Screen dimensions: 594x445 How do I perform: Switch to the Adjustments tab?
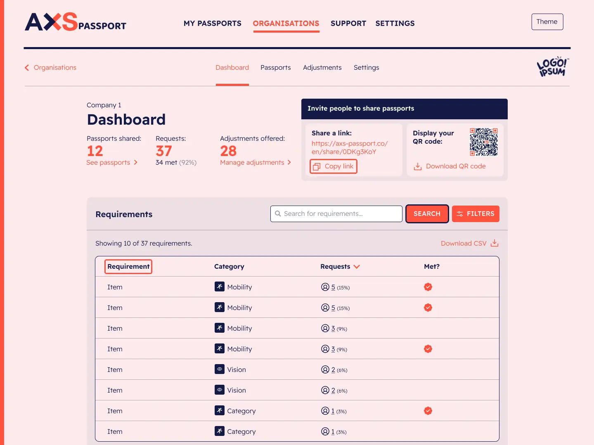[x=322, y=68]
